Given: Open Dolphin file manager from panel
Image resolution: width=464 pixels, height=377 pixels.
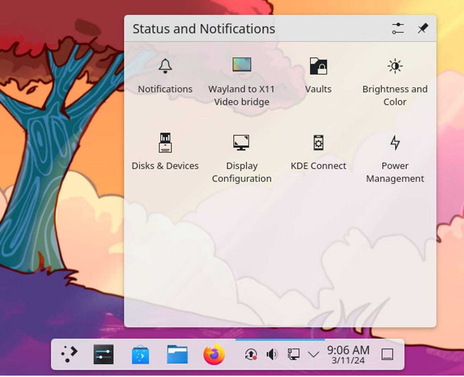Looking at the screenshot, I should (177, 354).
